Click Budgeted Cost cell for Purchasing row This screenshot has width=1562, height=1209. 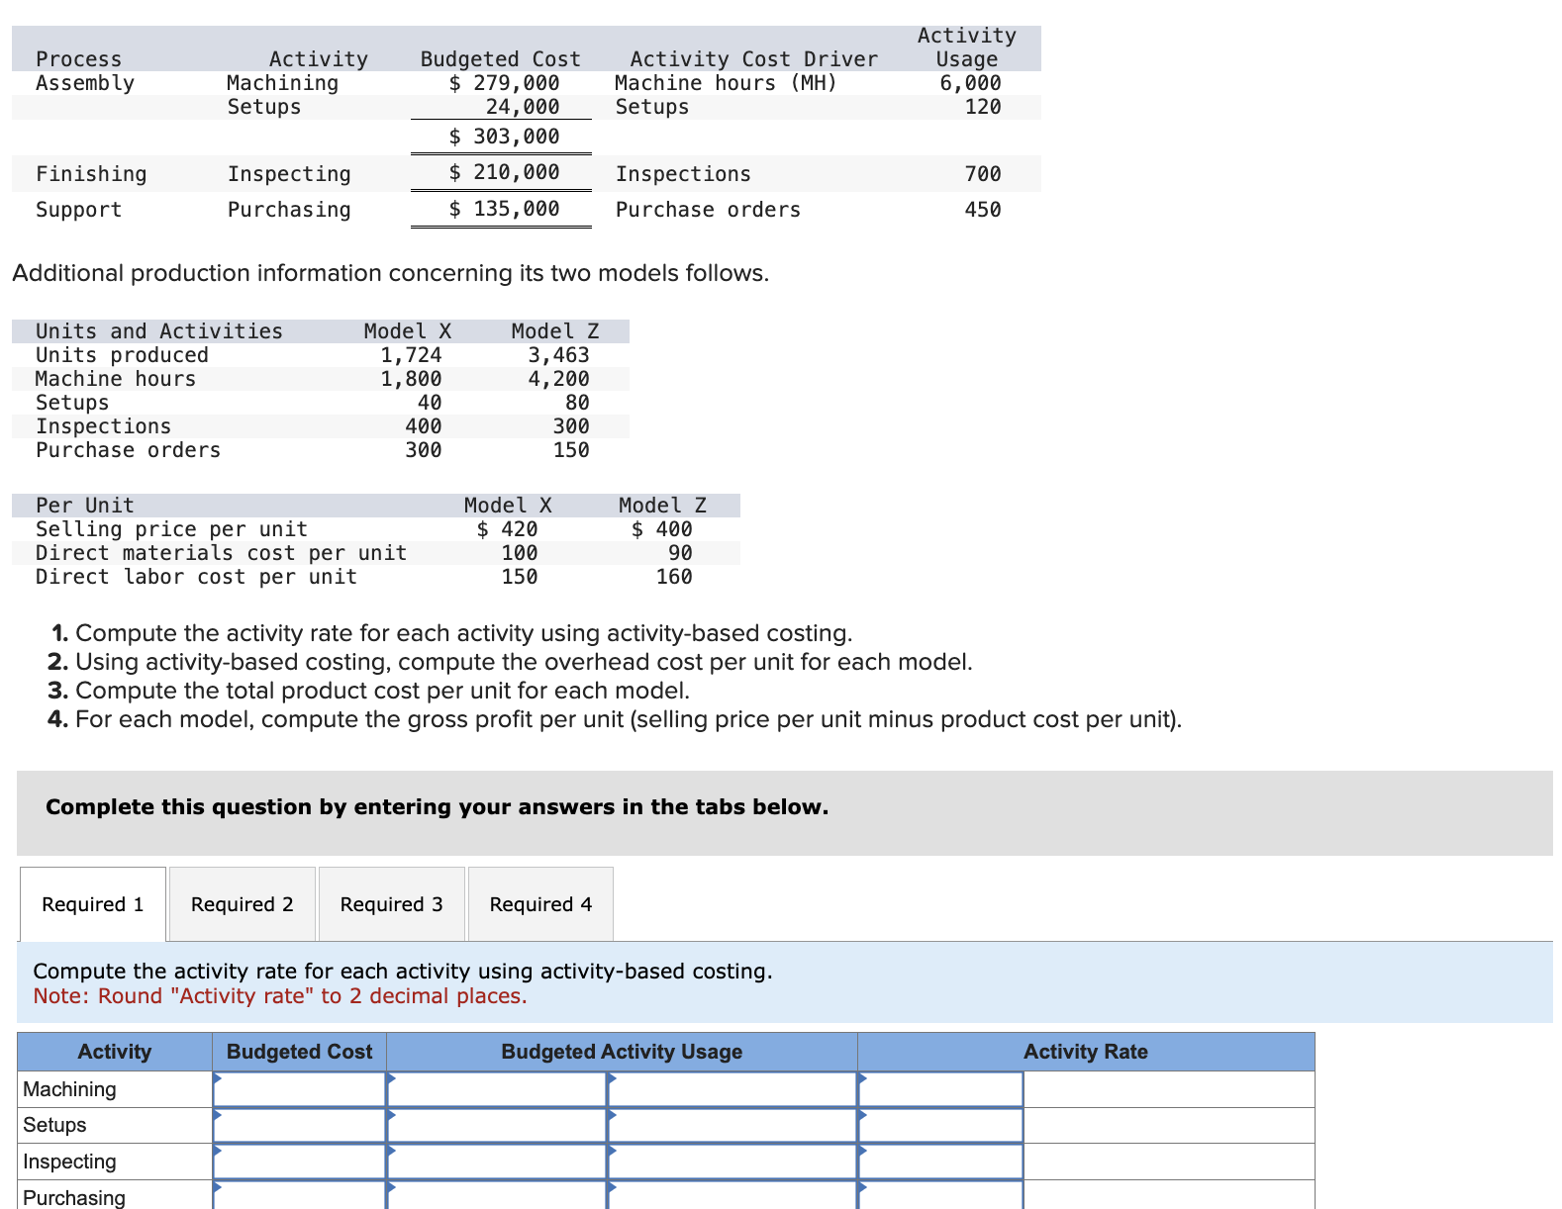pos(299,1196)
